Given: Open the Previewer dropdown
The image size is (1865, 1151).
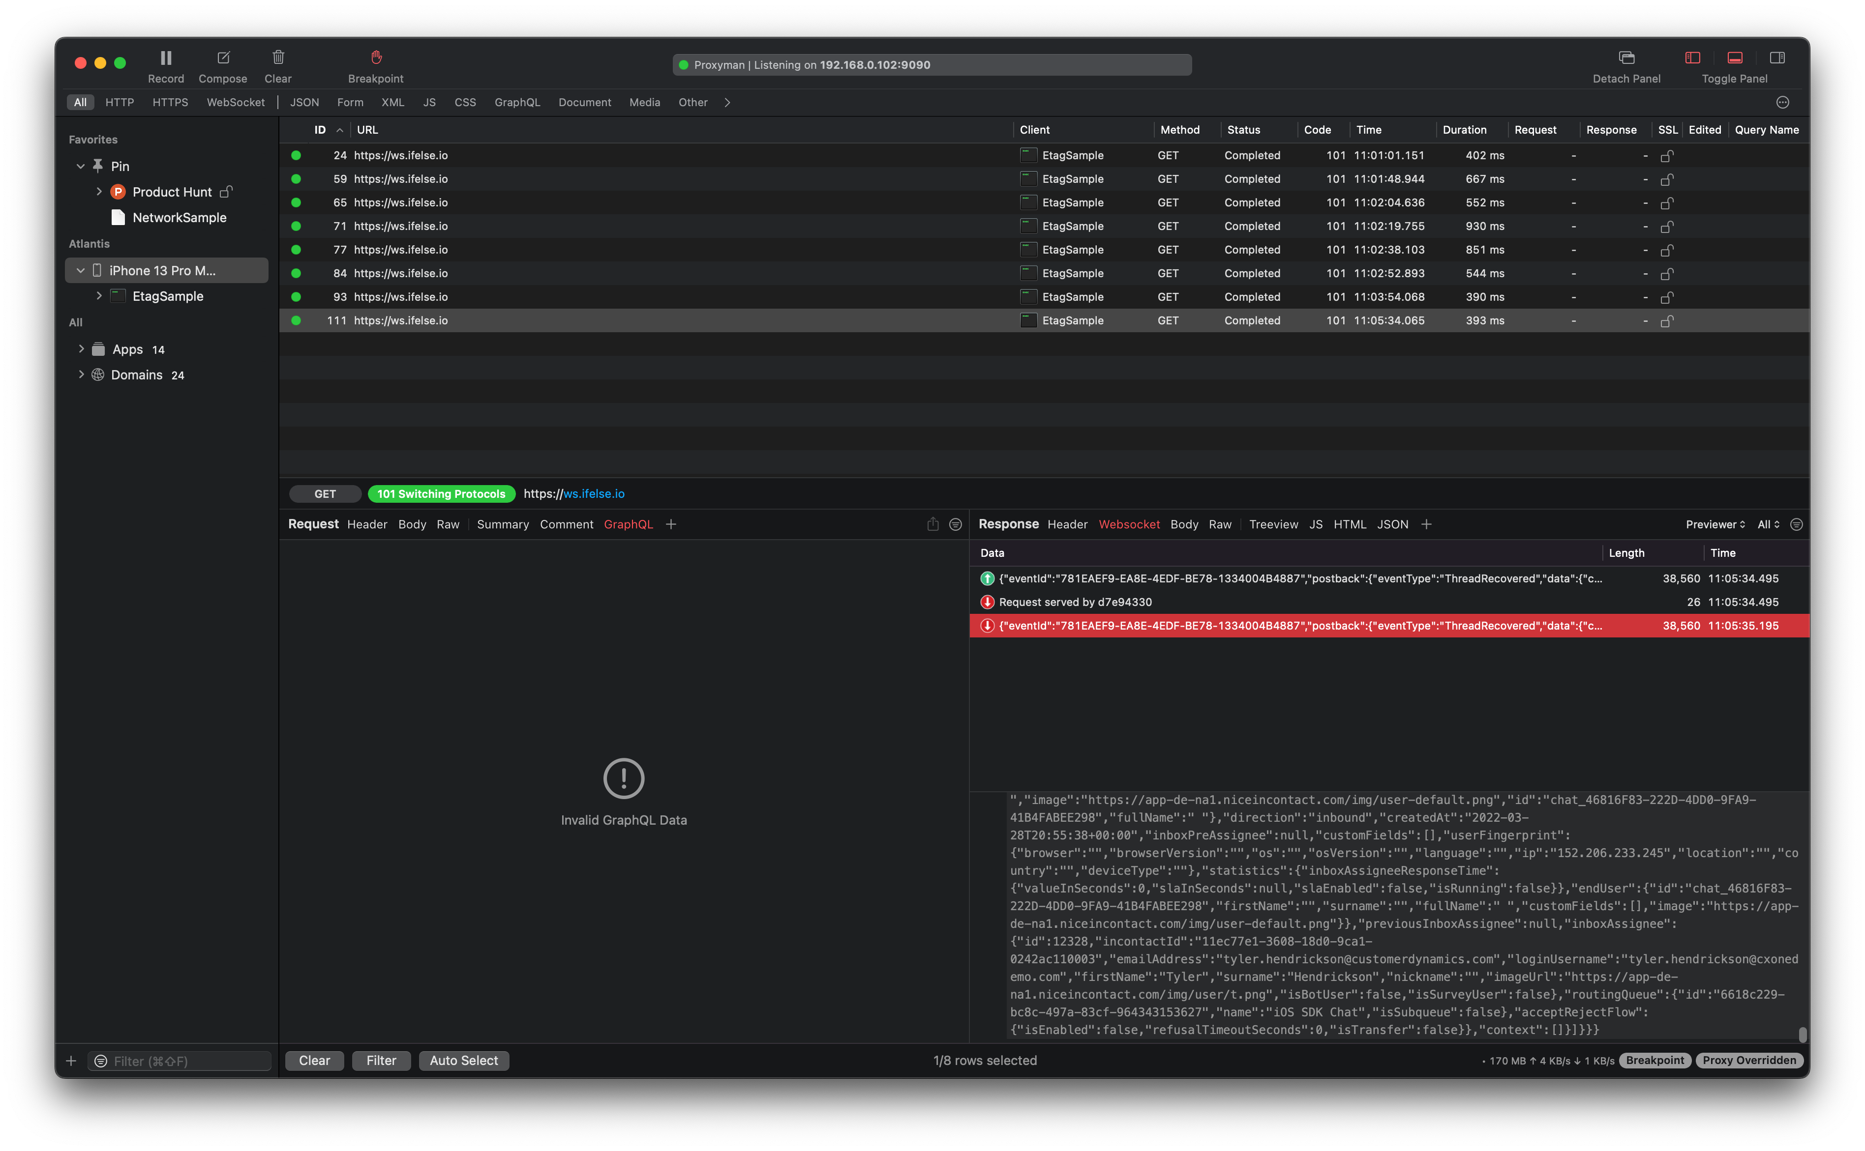Looking at the screenshot, I should point(1714,524).
